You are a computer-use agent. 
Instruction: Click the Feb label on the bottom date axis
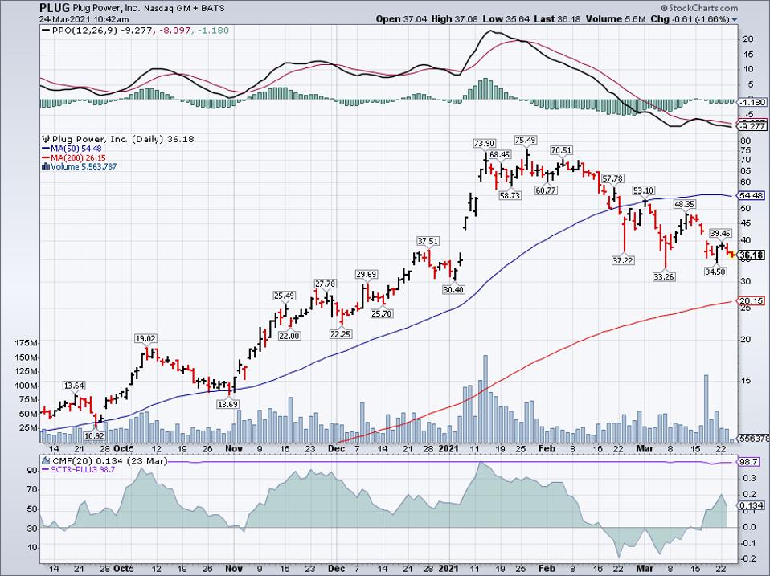546,568
